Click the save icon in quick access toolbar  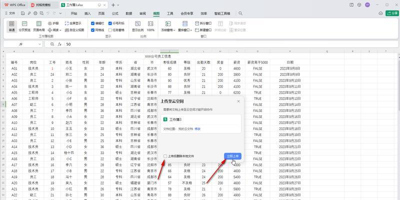(23, 13)
